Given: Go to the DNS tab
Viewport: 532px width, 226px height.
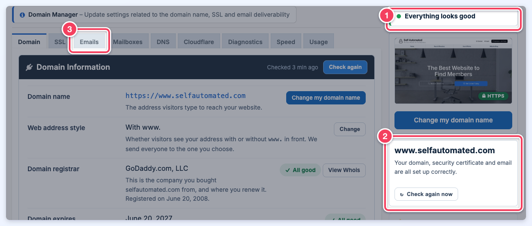Looking at the screenshot, I should click(x=163, y=42).
